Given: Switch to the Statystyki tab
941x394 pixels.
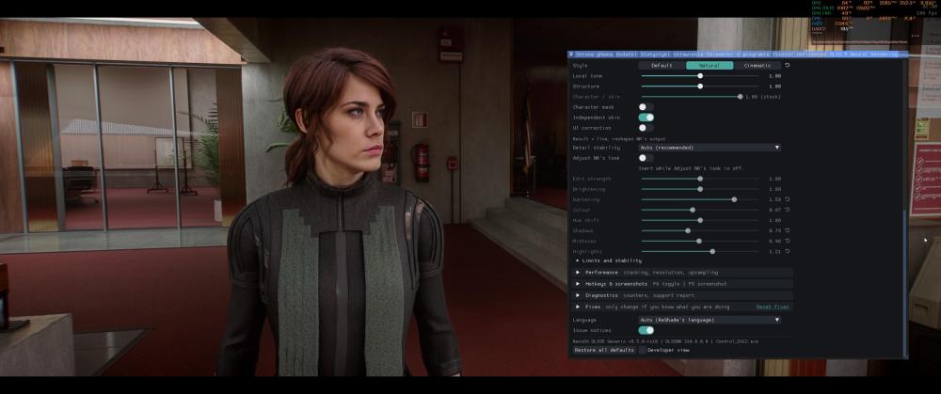Looking at the screenshot, I should point(655,54).
